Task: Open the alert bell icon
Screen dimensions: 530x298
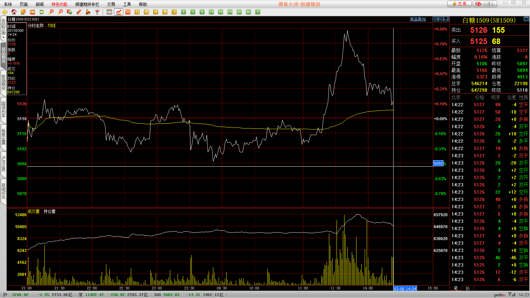Action: [88, 12]
